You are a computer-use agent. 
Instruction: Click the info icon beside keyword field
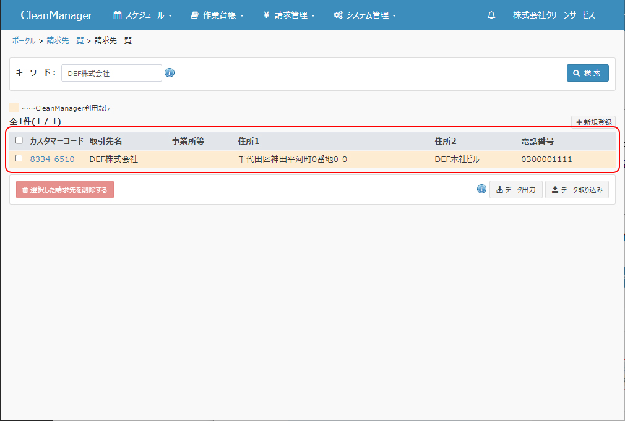pyautogui.click(x=170, y=73)
